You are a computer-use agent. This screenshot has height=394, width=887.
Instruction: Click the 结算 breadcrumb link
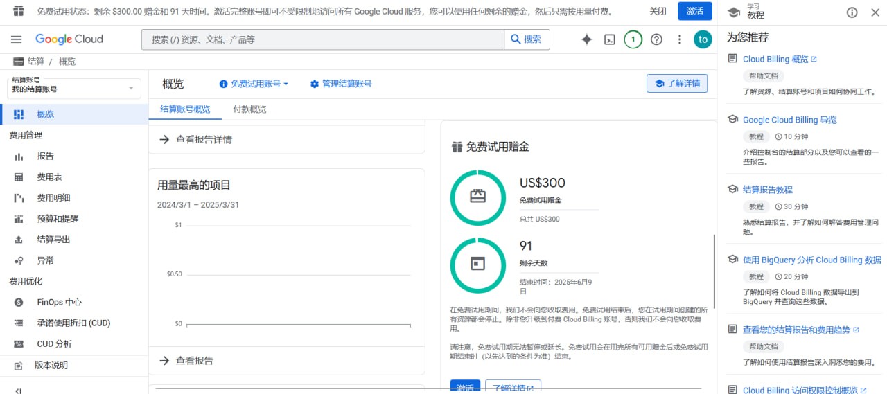36,62
